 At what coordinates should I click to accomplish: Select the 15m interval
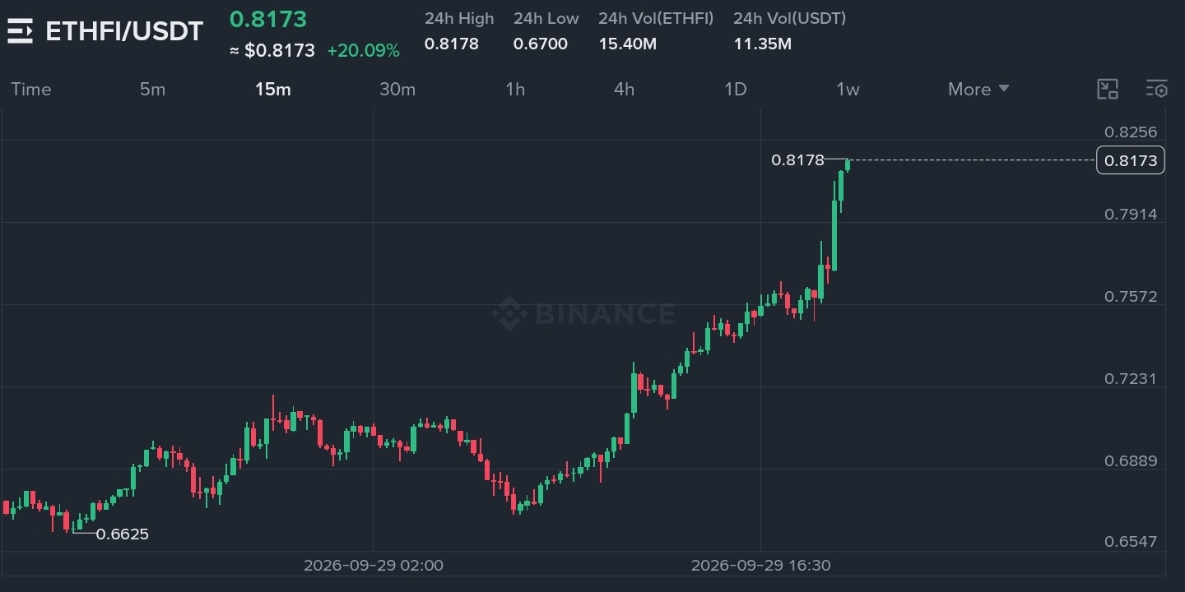(x=272, y=89)
